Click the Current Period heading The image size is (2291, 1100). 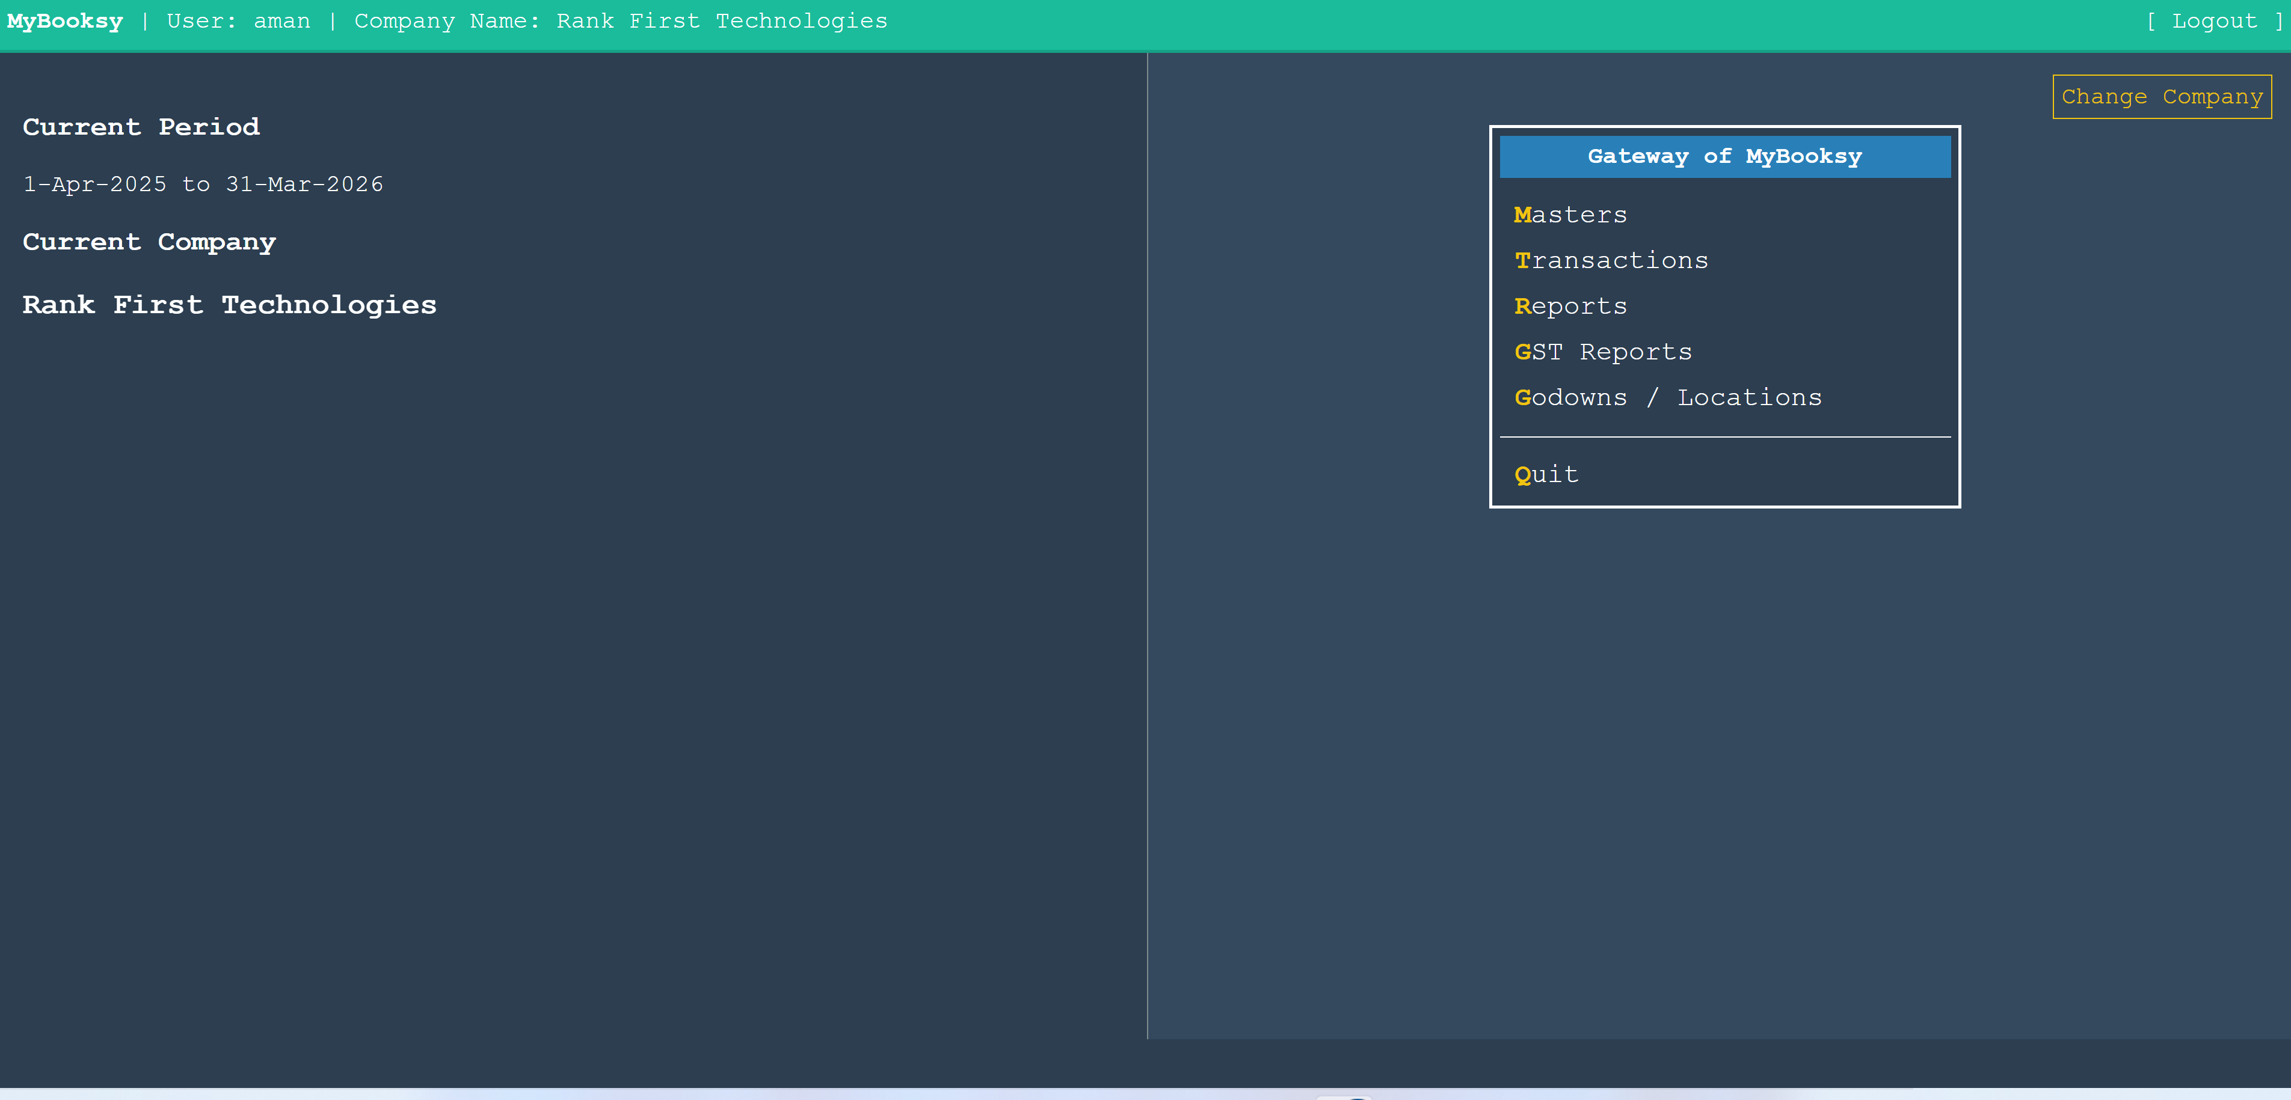click(141, 127)
